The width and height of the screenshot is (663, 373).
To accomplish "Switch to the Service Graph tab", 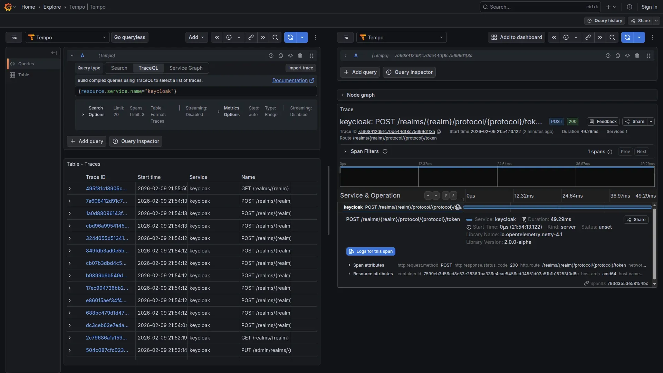I will 186,68.
